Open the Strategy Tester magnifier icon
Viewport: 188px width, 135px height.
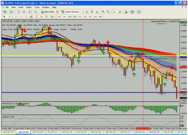point(35,12)
